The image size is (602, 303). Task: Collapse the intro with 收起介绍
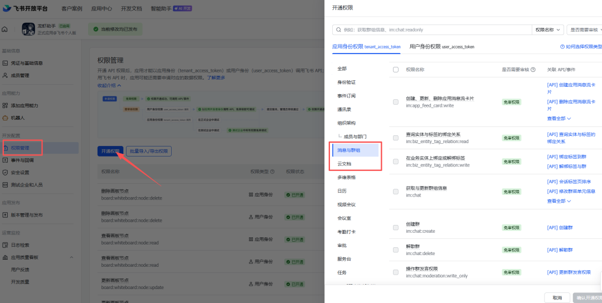[109, 85]
